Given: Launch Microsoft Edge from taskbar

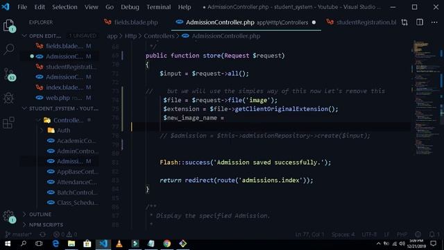Looking at the screenshot, I should pos(55,244).
